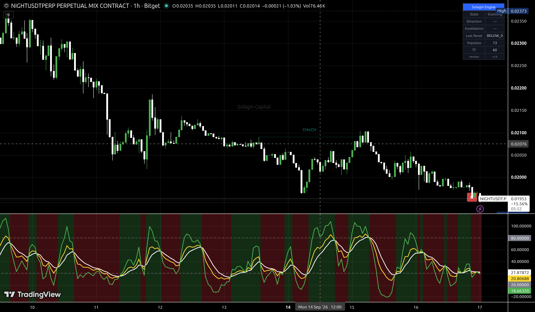Viewport: 535px width, 312px height.
Task: Click date 12 on the time axis
Action: tap(160, 307)
